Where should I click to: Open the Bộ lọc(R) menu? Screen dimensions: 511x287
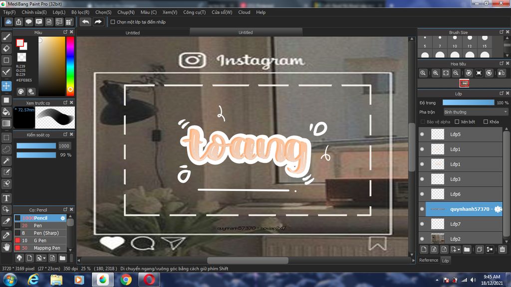click(80, 12)
